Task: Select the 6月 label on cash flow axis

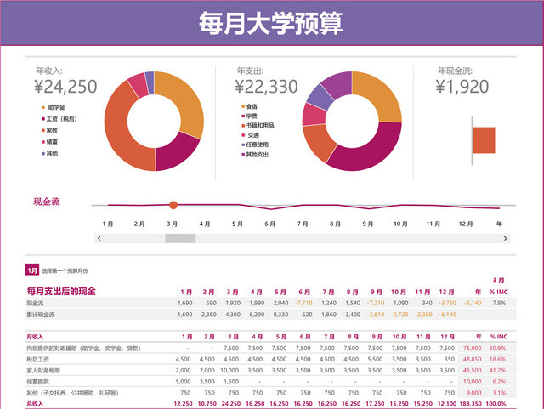Action: [270, 224]
